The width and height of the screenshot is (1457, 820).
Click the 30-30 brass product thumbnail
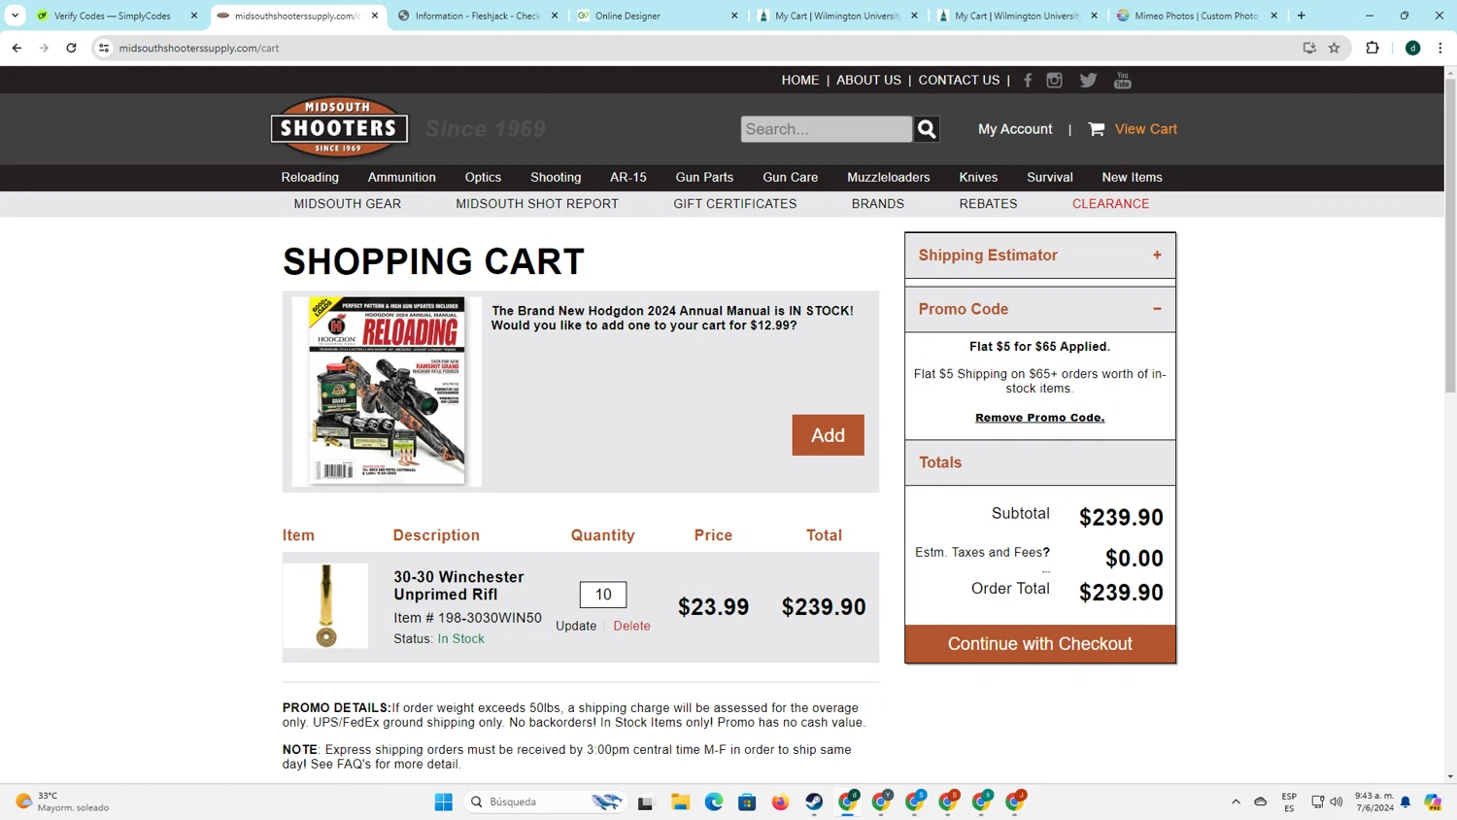pos(325,606)
